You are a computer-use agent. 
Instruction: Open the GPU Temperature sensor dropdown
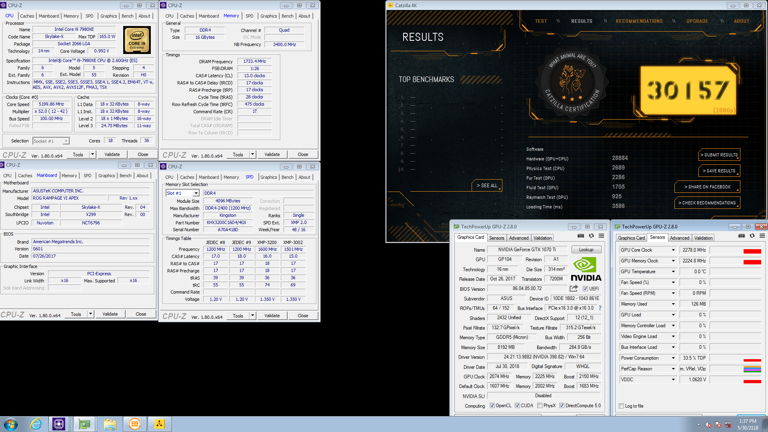click(x=673, y=272)
